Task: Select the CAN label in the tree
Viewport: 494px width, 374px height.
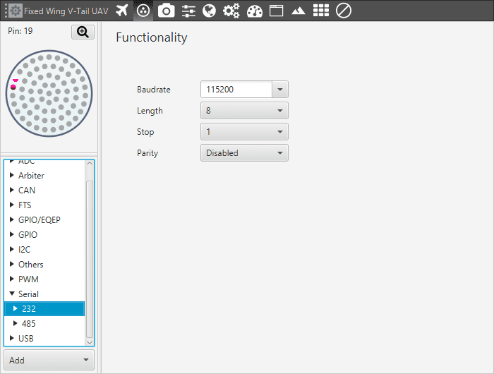Action: (27, 191)
